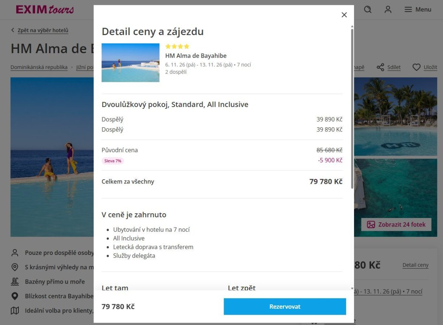Click the gallery image icon
443x325 pixels.
pos(371,225)
